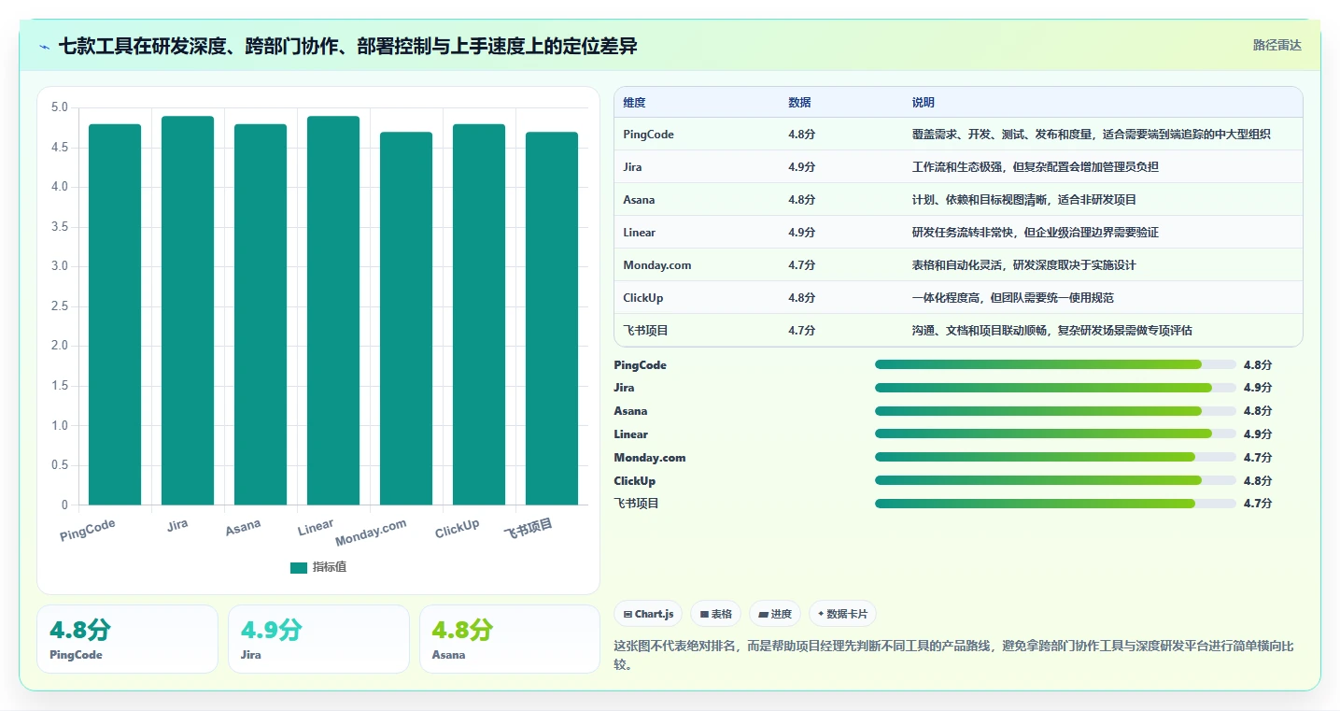Click the Asana bar in chart
This screenshot has width=1340, height=711.
click(261, 314)
